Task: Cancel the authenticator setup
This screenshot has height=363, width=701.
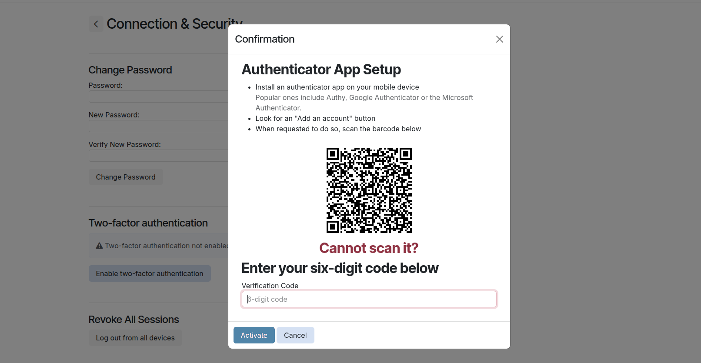Action: pos(295,335)
